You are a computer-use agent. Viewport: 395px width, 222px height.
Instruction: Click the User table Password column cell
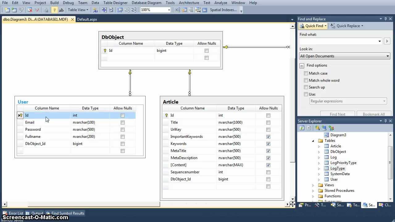click(47, 129)
